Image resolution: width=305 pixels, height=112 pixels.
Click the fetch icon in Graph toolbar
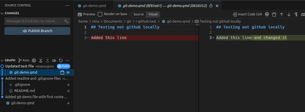(x=41, y=60)
